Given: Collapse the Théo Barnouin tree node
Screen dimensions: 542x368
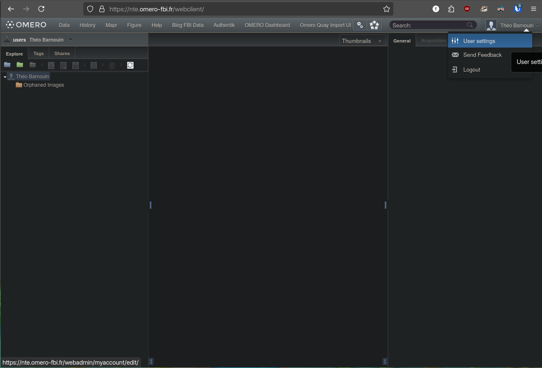Looking at the screenshot, I should pos(5,77).
